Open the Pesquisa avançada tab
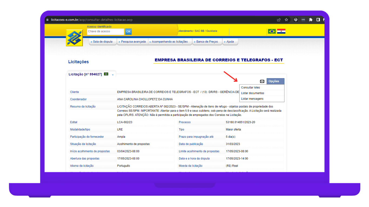The image size is (369, 207). pos(133,42)
